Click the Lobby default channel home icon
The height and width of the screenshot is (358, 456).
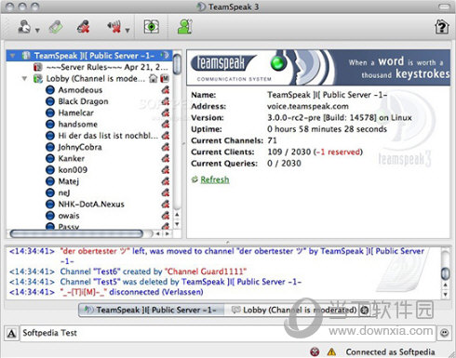(x=154, y=78)
